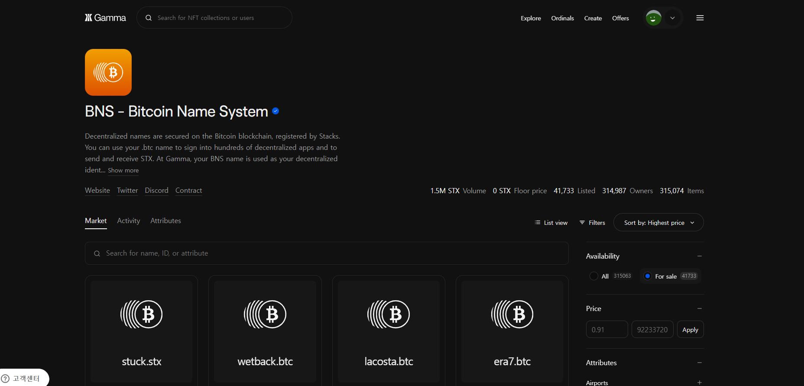Click the stuck.stx name text
804x386 pixels.
[x=142, y=362]
